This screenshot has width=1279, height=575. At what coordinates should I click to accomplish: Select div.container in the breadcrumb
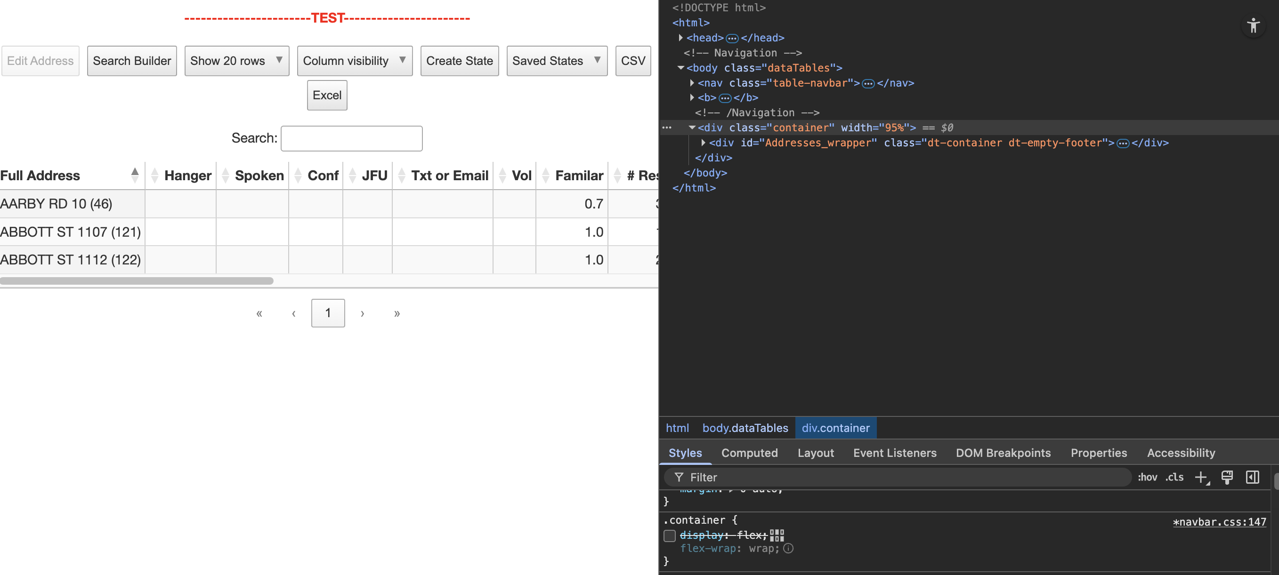click(x=835, y=428)
